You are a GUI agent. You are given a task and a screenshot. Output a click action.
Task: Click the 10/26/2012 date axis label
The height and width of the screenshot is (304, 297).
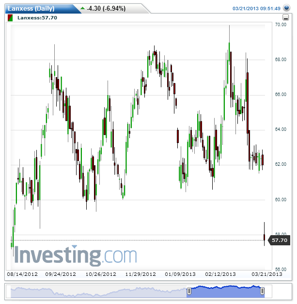click(x=101, y=274)
